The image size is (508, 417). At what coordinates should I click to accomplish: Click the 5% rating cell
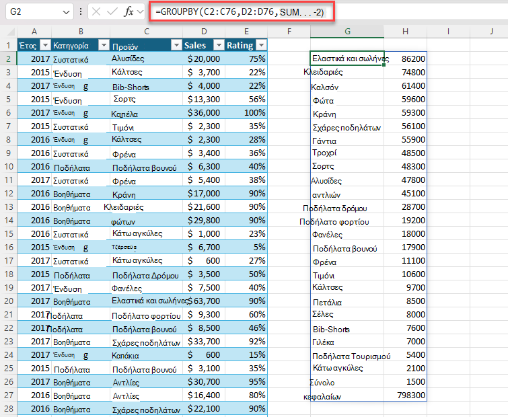pos(246,247)
